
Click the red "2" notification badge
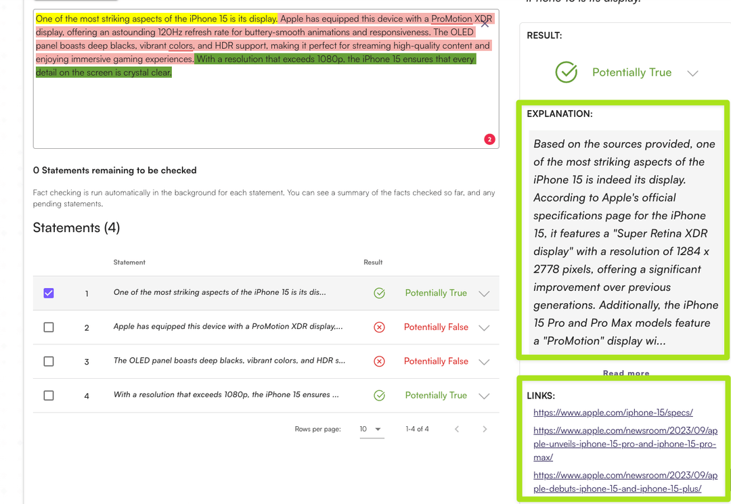tap(489, 139)
